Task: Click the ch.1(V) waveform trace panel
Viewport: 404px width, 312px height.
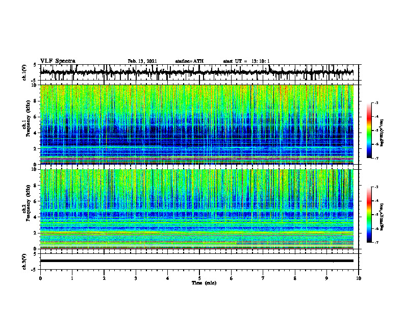Action: pyautogui.click(x=199, y=72)
